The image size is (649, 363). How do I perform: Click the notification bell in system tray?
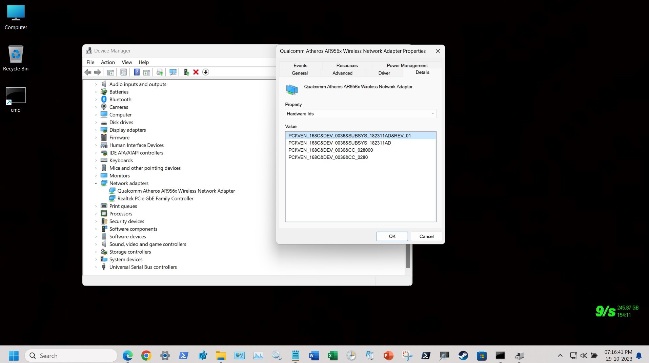tap(639, 356)
